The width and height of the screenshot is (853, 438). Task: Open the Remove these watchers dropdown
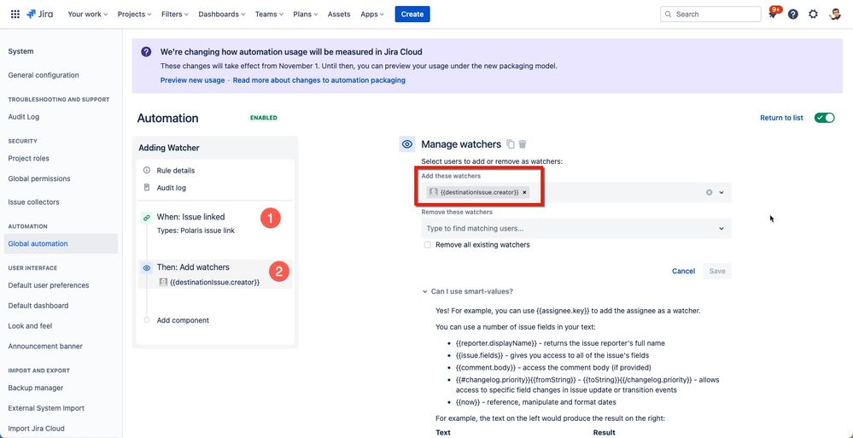[722, 229]
